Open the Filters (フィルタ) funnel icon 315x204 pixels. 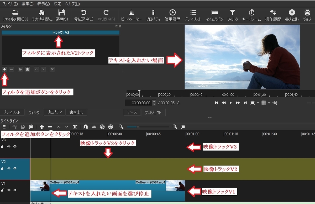tap(233, 13)
